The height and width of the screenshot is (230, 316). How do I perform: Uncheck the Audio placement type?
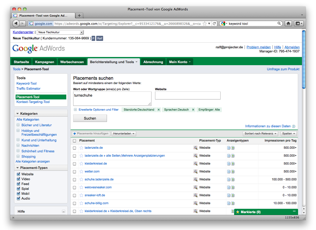pyautogui.click(x=18, y=198)
